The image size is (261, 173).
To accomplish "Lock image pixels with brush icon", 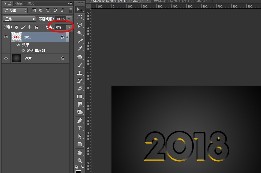I will pos(23,27).
